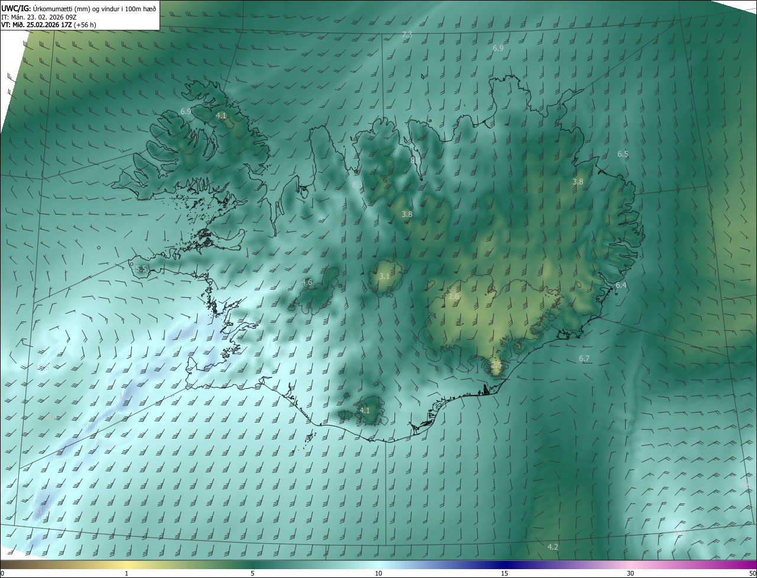Screen dimensions: 757x578
Task: Select the initial time line 'IT: Mán. 23. 02. 2026 09Z'
Action: [38, 17]
